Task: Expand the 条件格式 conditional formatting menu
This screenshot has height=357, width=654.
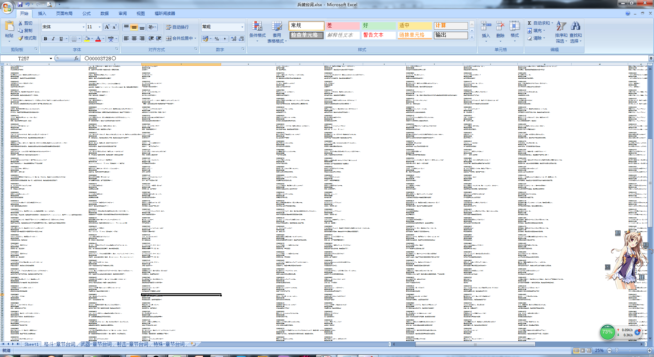Action: 257,32
